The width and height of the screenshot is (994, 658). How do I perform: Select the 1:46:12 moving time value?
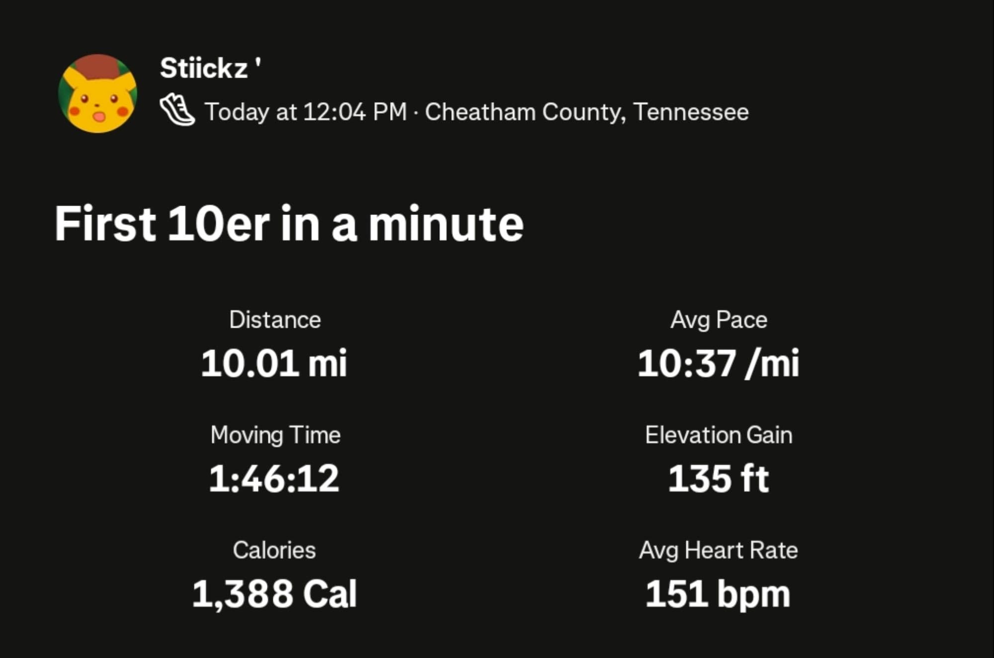tap(274, 479)
